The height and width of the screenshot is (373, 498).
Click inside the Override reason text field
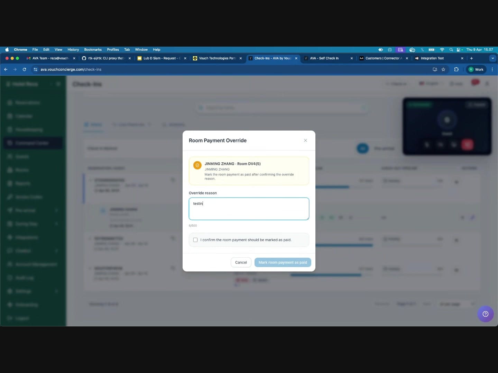(249, 209)
